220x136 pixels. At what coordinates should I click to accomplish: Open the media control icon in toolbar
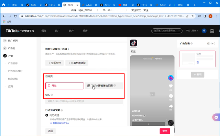point(199,16)
